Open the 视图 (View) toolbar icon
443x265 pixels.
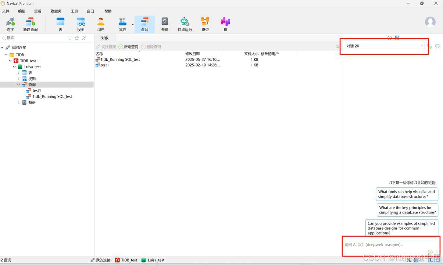[x=81, y=24]
